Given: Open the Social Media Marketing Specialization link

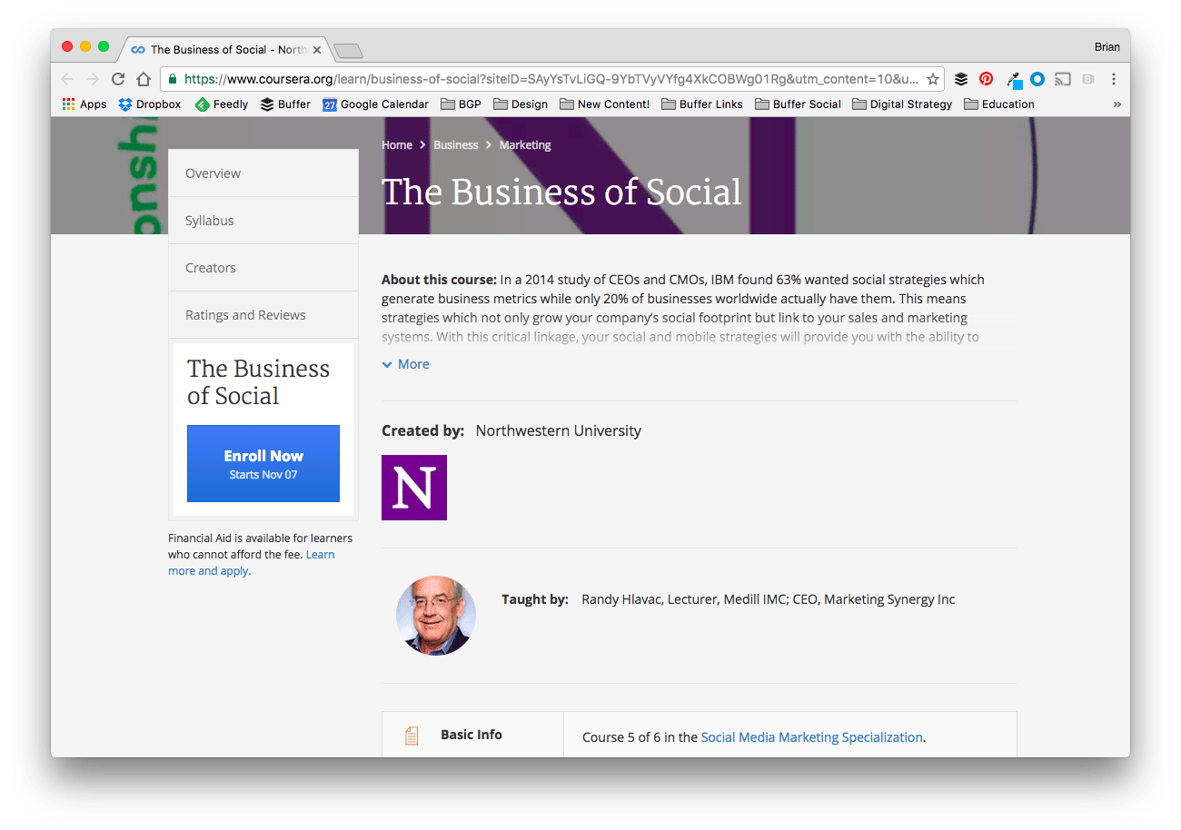Looking at the screenshot, I should point(811,736).
